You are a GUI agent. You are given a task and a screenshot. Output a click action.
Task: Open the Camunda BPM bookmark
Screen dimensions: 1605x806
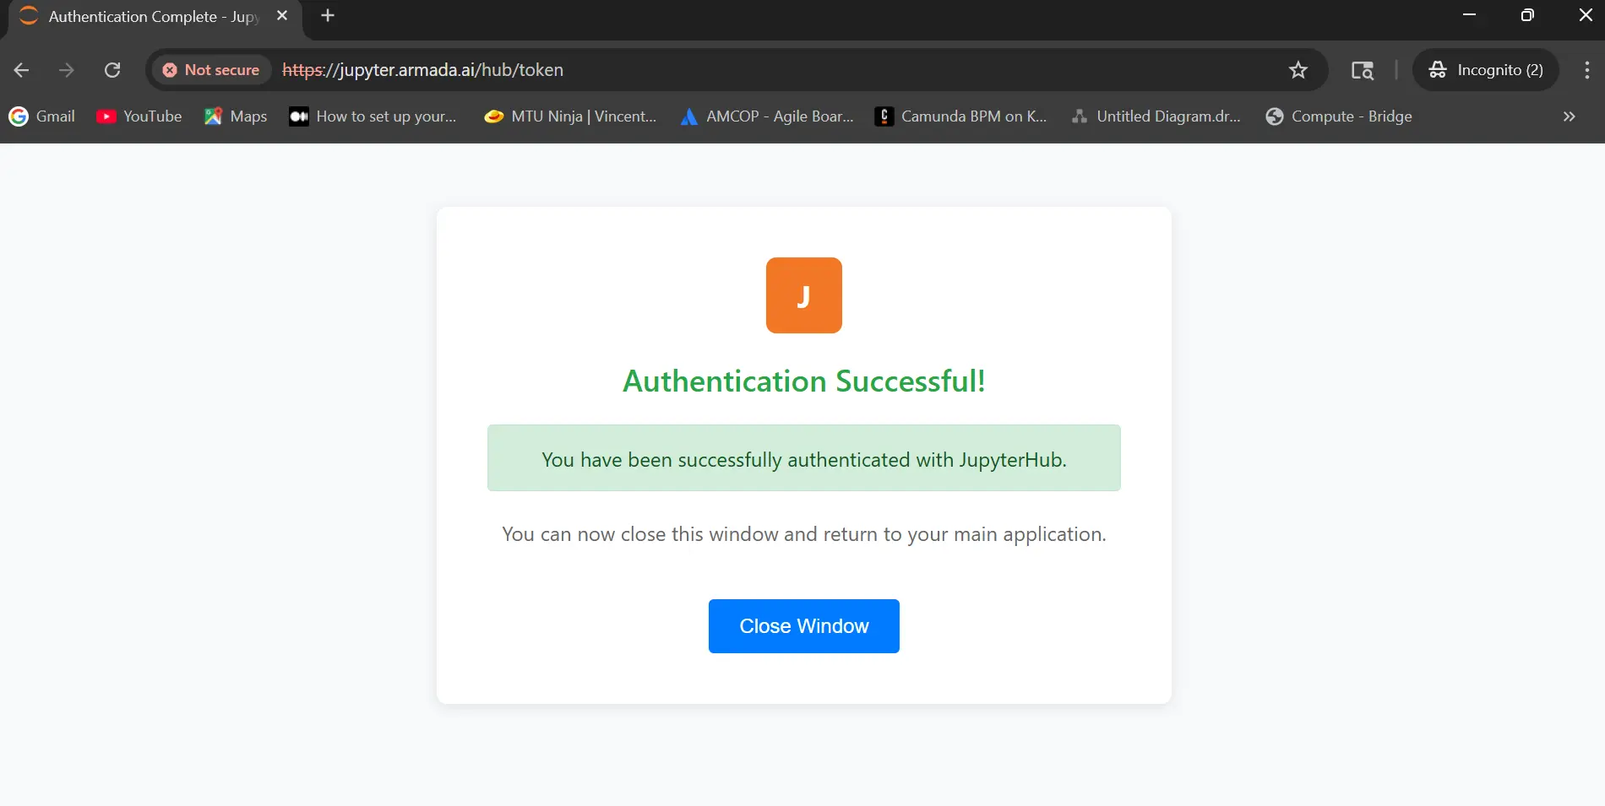click(x=960, y=116)
